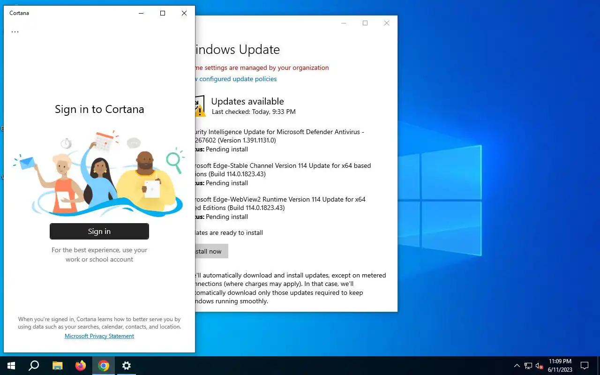Launch File Explorer from the taskbar
Viewport: 600px width, 375px height.
click(57, 366)
